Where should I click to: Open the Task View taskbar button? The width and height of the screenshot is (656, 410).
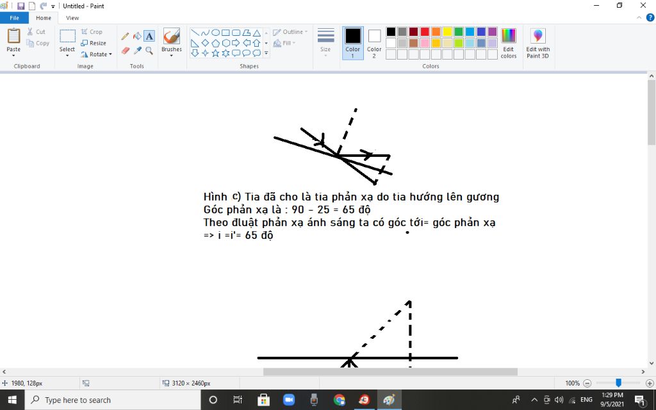pyautogui.click(x=238, y=400)
